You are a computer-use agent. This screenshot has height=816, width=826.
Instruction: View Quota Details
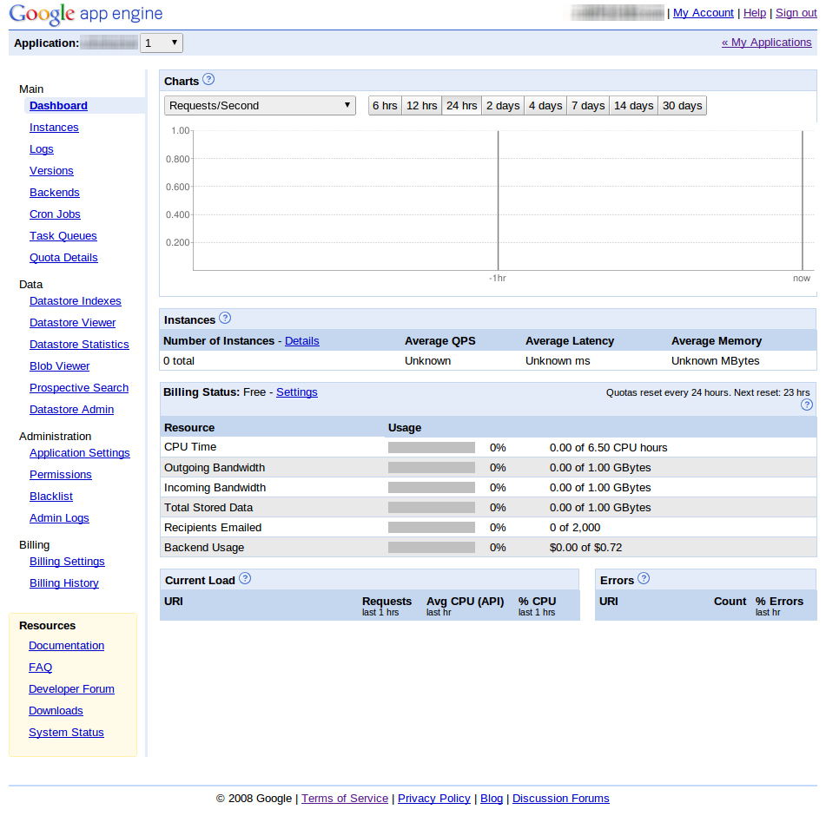[63, 258]
